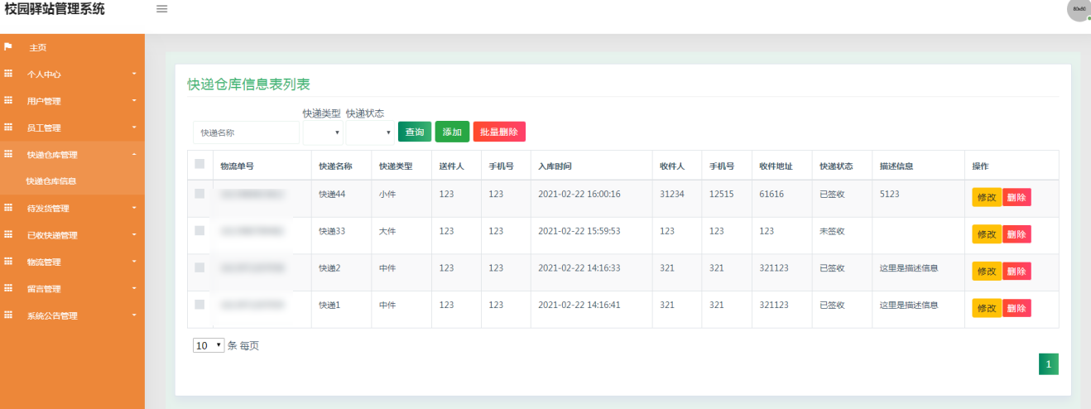Click grid icon beside 留言管理
The height and width of the screenshot is (409, 1091).
8,288
